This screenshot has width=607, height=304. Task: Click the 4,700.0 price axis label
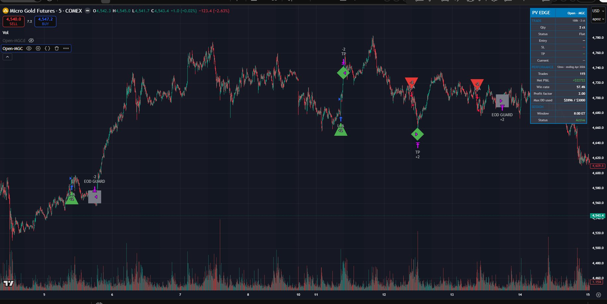pos(598,98)
